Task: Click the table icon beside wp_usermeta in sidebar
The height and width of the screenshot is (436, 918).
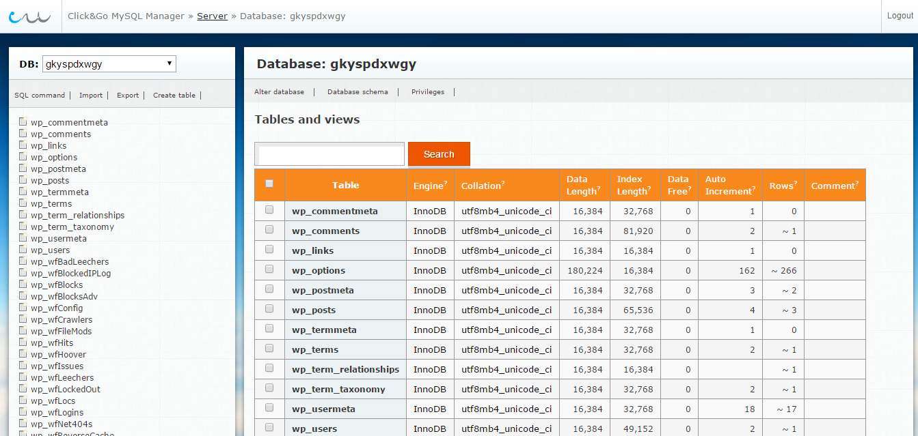Action: click(23, 238)
